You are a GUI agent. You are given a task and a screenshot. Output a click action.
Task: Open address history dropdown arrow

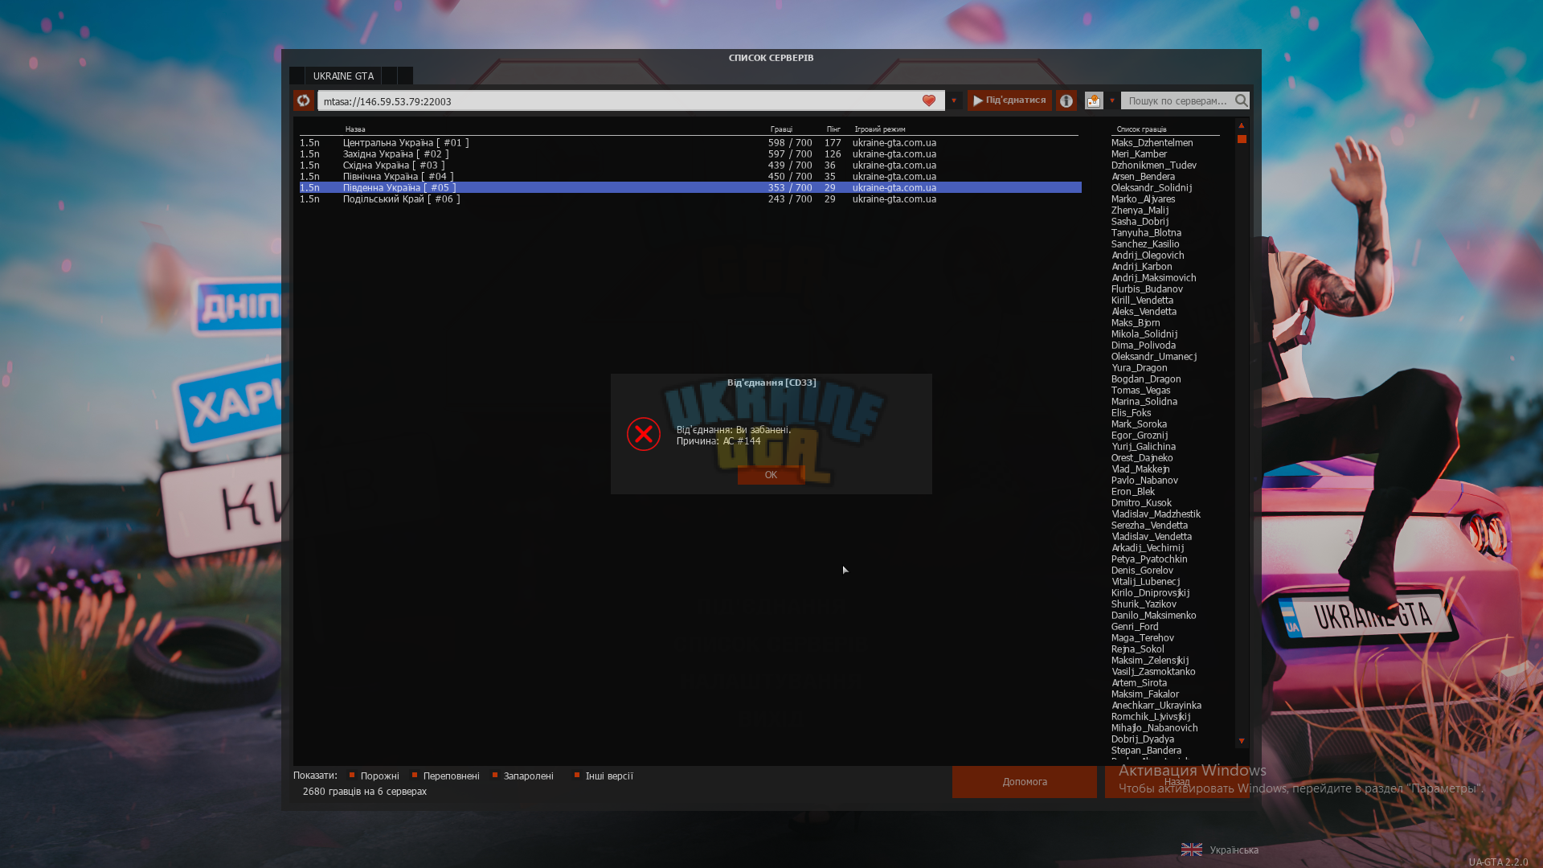click(954, 100)
